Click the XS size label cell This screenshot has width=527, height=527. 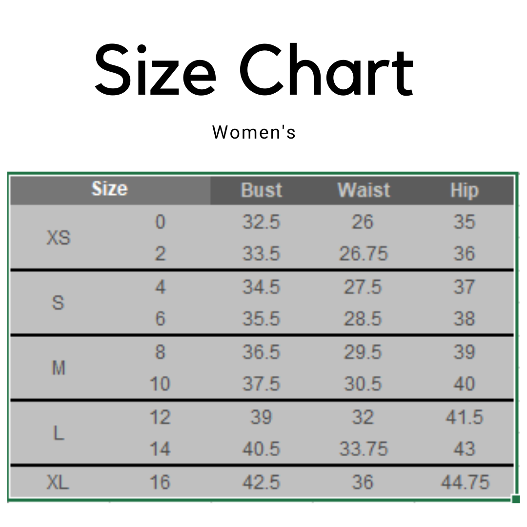click(59, 238)
